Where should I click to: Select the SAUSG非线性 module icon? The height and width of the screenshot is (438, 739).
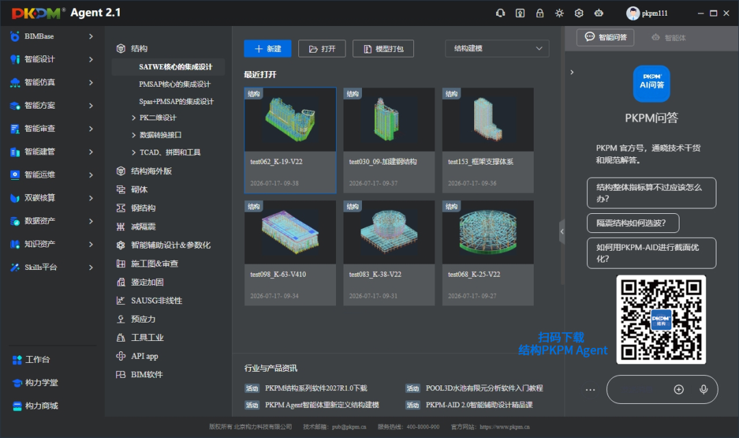120,301
